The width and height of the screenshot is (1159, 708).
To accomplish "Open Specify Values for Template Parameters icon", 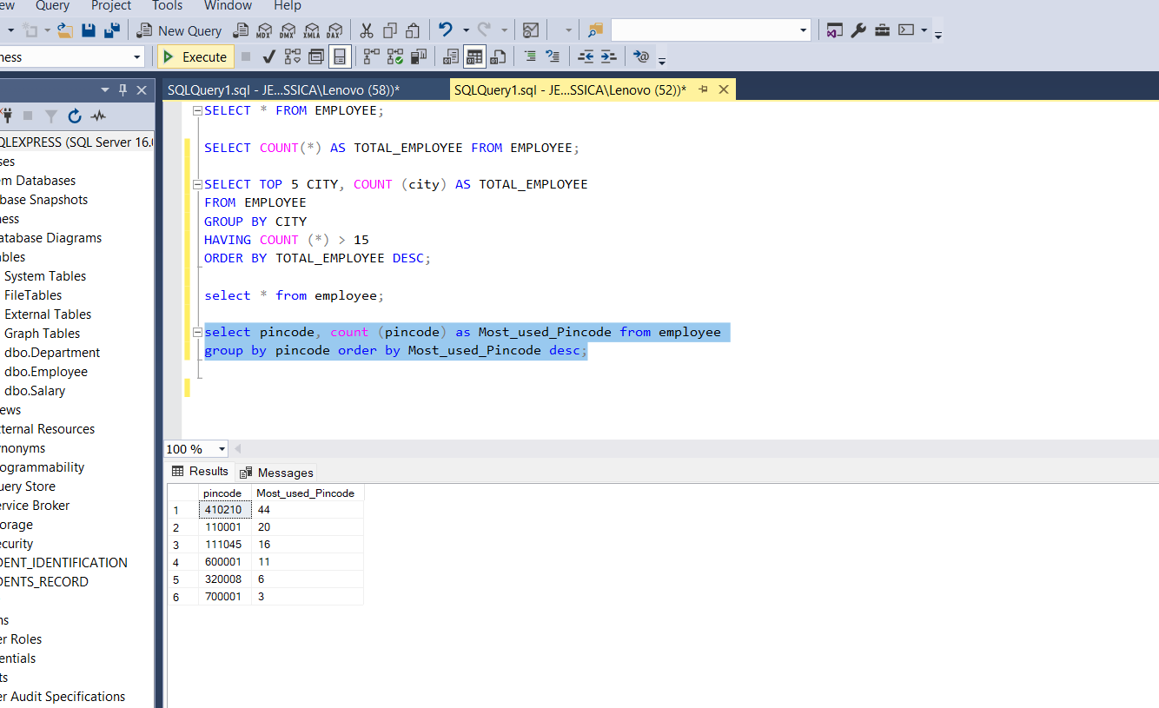I will click(642, 56).
